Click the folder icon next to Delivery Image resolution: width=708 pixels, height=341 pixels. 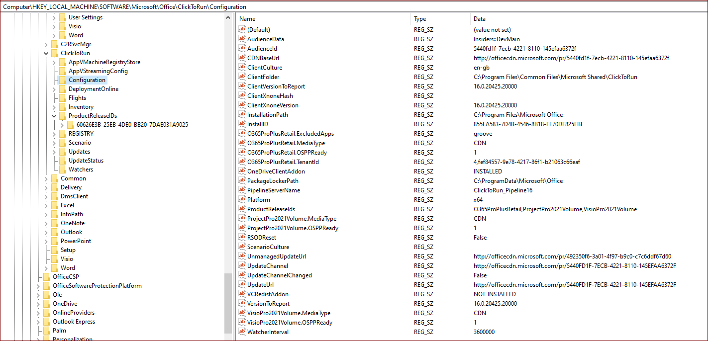click(x=55, y=187)
